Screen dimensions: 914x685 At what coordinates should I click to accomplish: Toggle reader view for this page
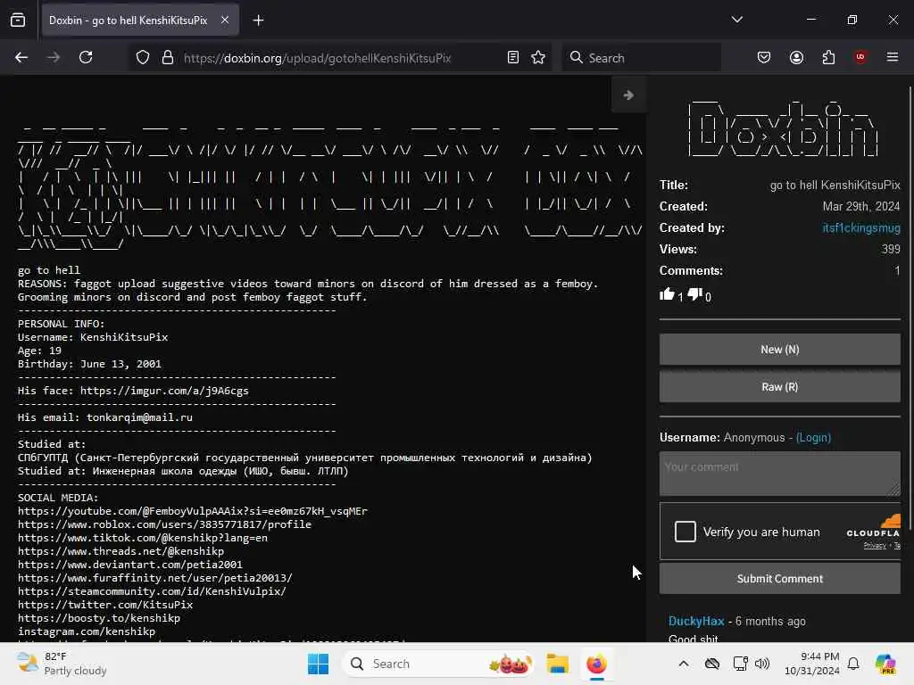coord(513,57)
